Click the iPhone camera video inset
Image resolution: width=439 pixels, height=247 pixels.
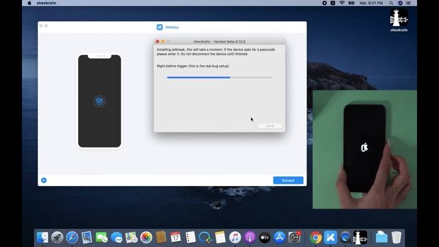pos(364,150)
